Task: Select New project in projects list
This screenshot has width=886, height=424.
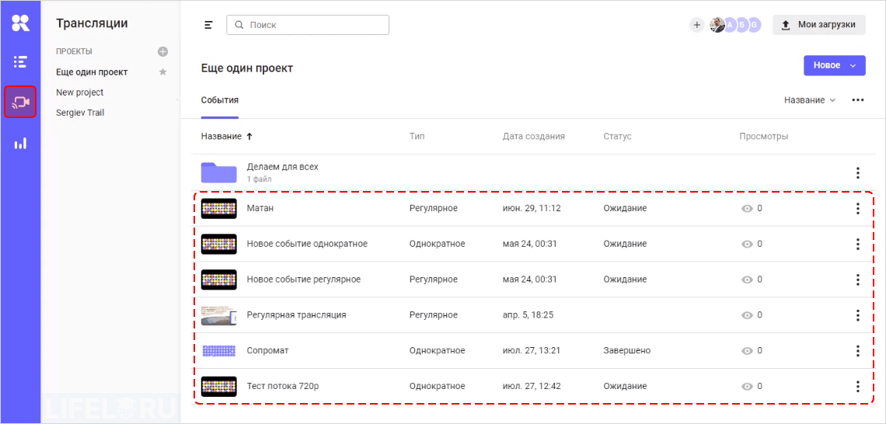Action: (80, 92)
